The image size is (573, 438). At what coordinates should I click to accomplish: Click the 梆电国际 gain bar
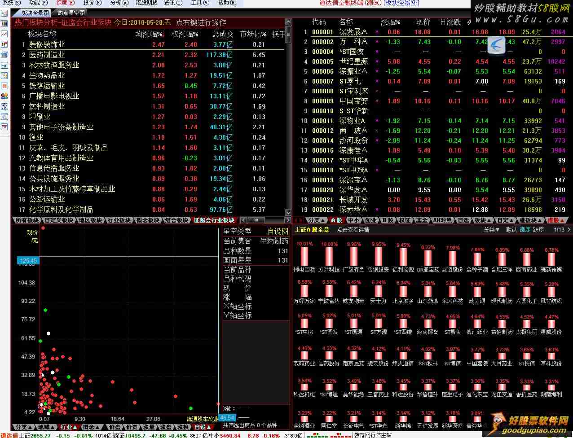tap(304, 256)
